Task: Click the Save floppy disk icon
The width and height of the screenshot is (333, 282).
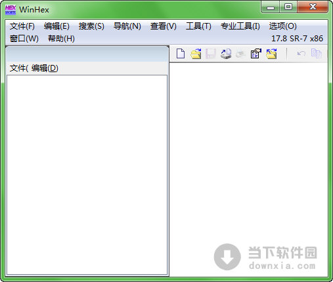Action: click(x=211, y=54)
